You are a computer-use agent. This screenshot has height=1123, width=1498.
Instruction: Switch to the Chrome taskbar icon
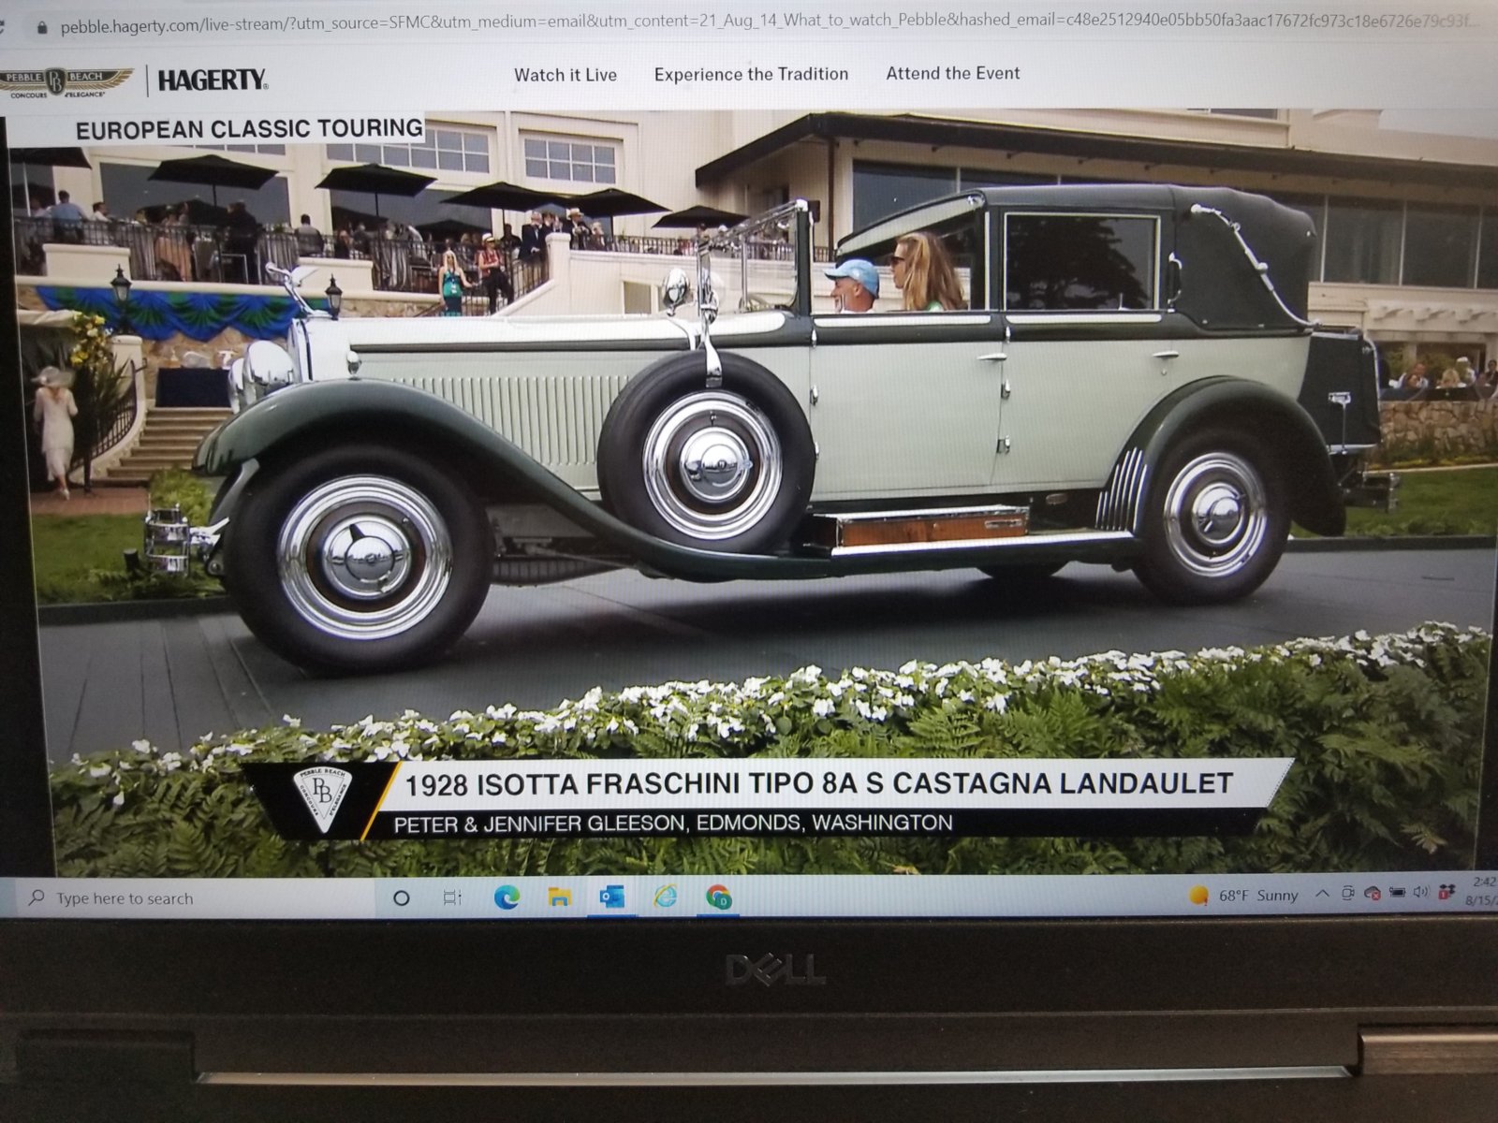(x=719, y=897)
